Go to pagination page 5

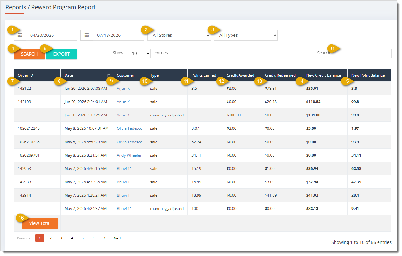pos(82,238)
